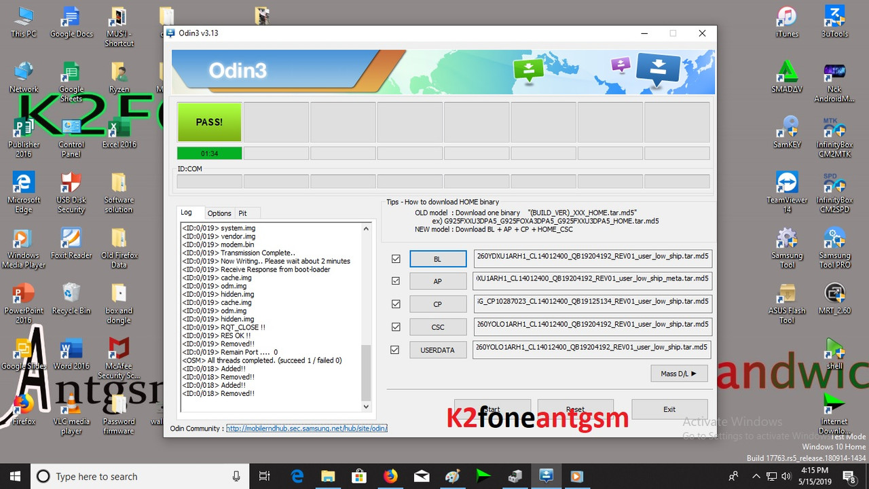Click the CSC file browse button
This screenshot has height=489, width=869.
pyautogui.click(x=438, y=327)
